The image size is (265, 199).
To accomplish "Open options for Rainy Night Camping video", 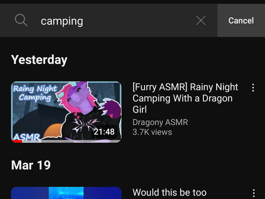I will click(x=253, y=88).
